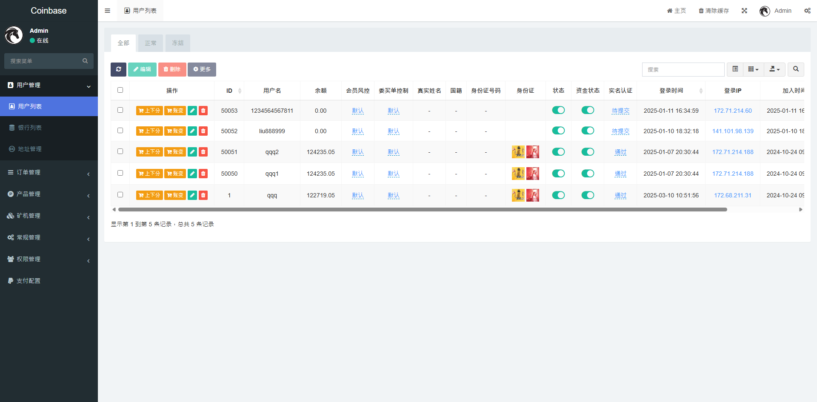Screen dimensions: 817x402
Task: Click the refresh table icon button
Action: (x=118, y=69)
